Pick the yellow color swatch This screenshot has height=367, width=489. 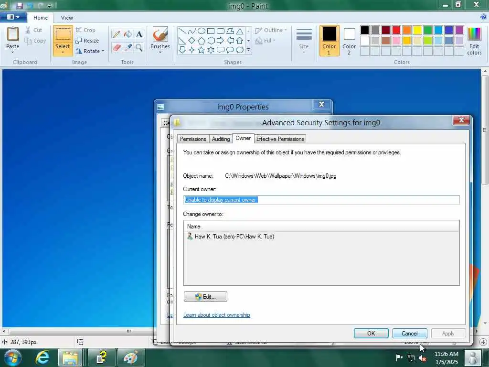tap(417, 30)
